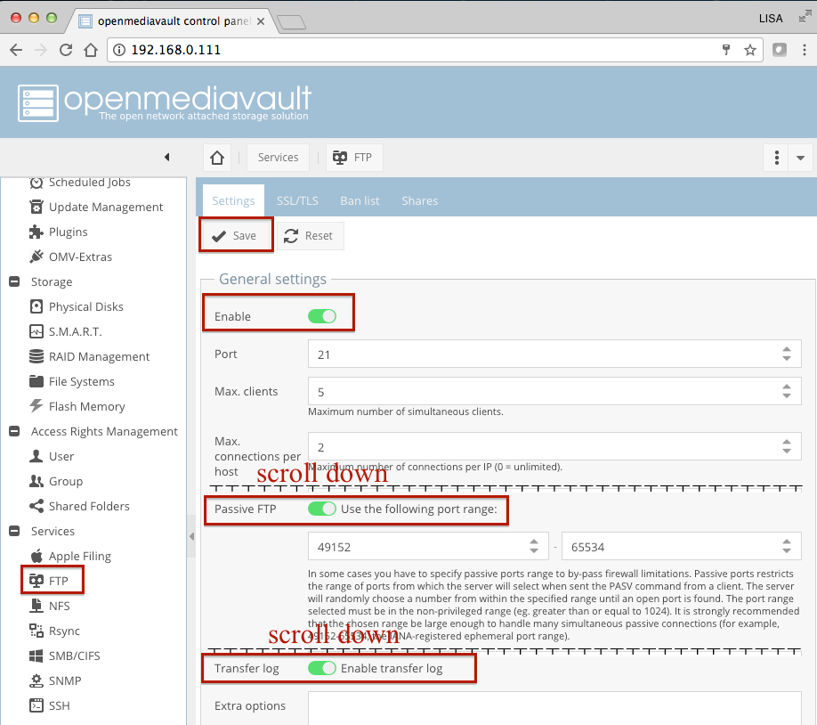Click the browser home icon
Image resolution: width=817 pixels, height=725 pixels.
[x=91, y=50]
